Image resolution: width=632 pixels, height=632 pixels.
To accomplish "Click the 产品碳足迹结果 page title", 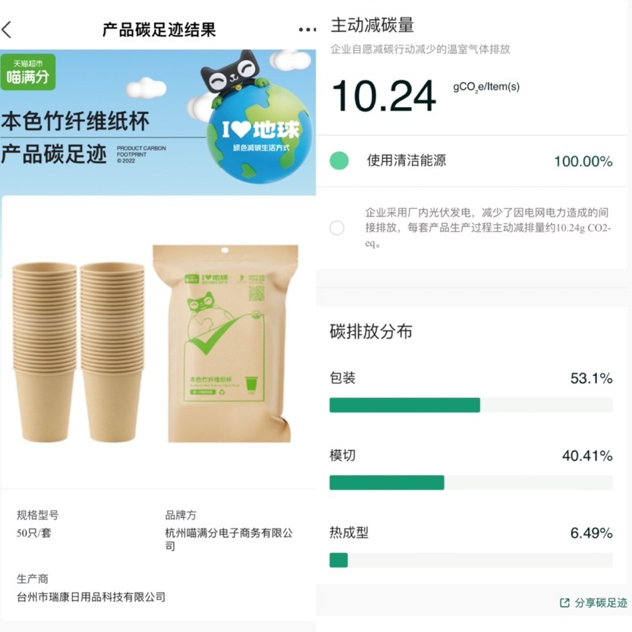I will pos(159,30).
